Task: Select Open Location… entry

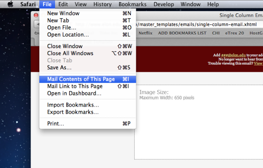Action: [68, 34]
